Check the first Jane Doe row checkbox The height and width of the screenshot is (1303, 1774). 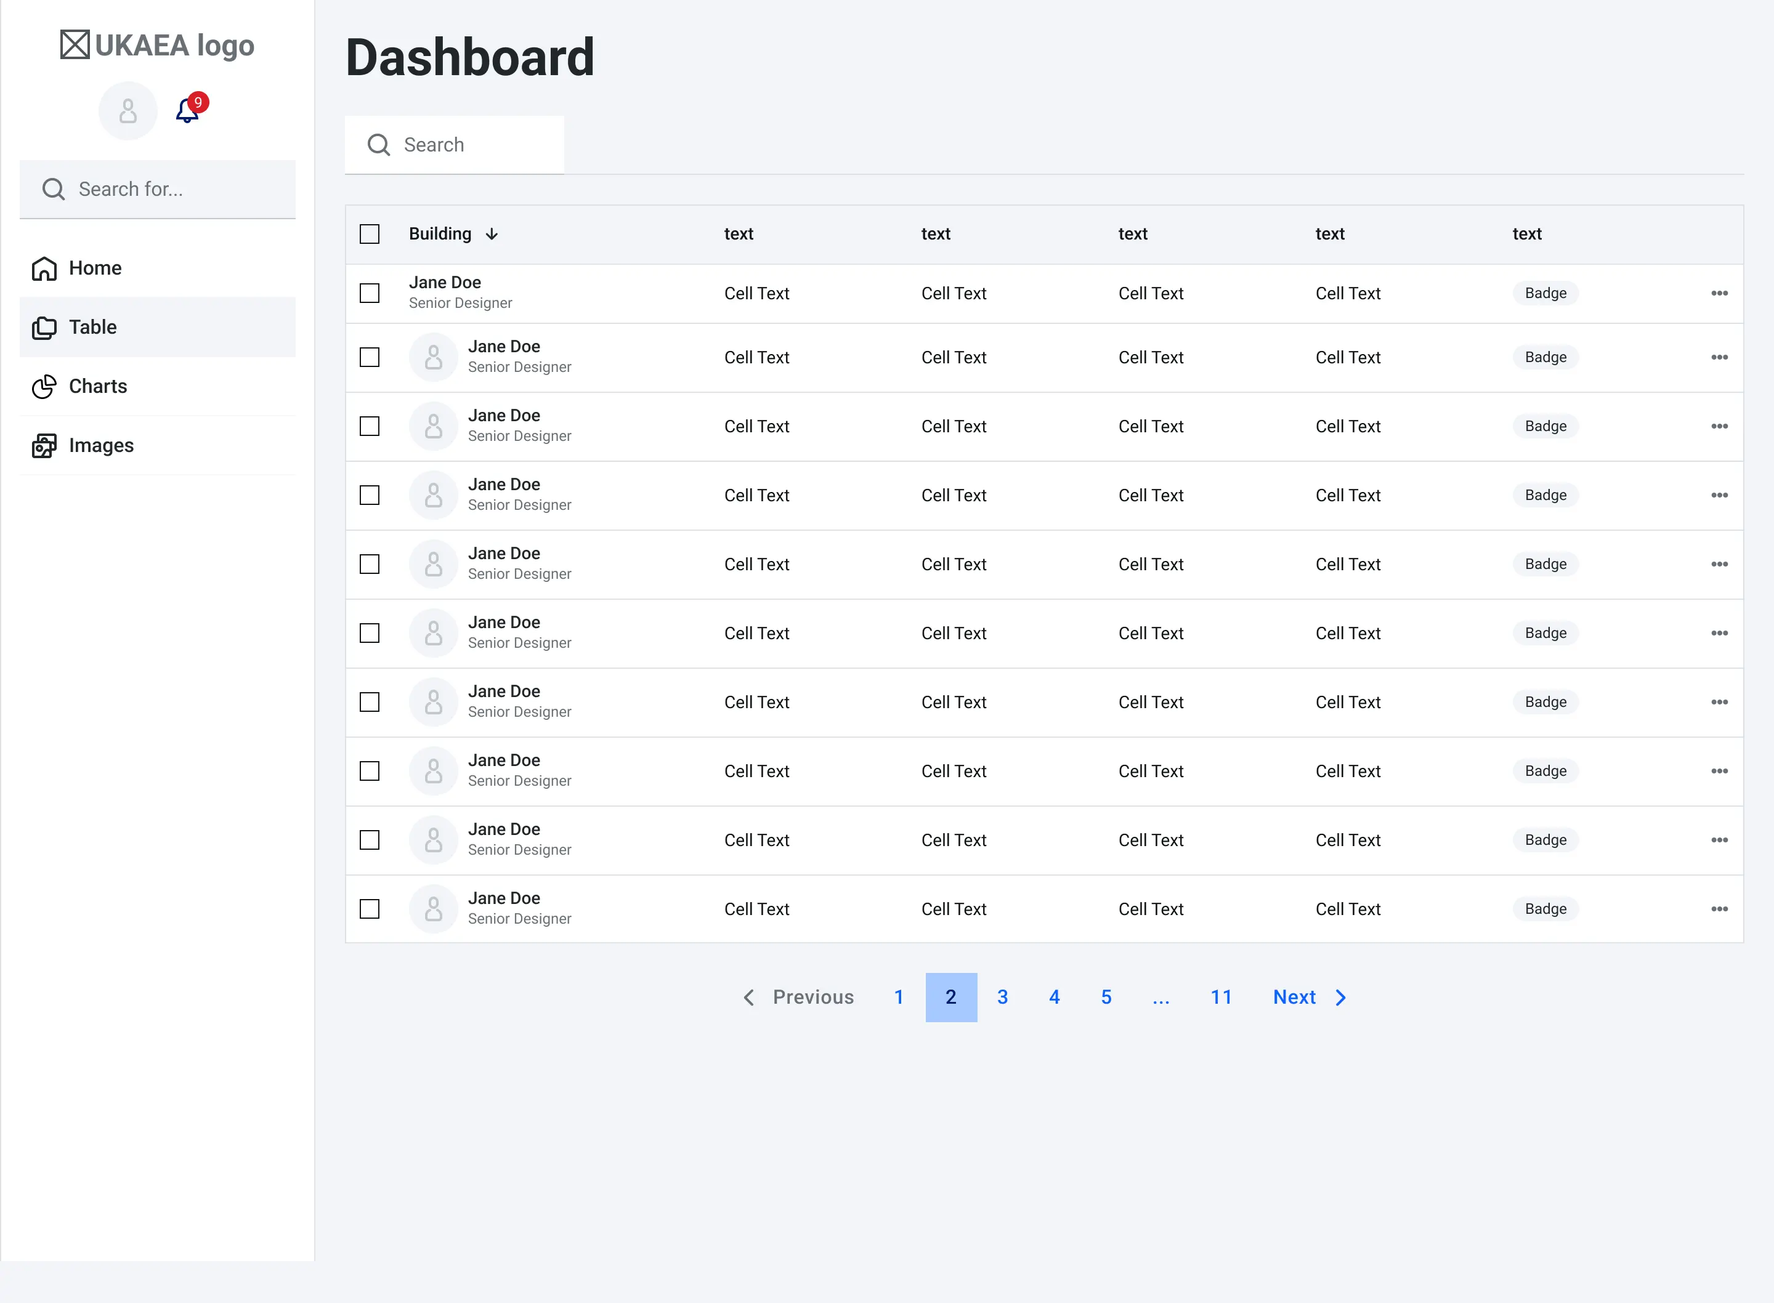click(369, 293)
